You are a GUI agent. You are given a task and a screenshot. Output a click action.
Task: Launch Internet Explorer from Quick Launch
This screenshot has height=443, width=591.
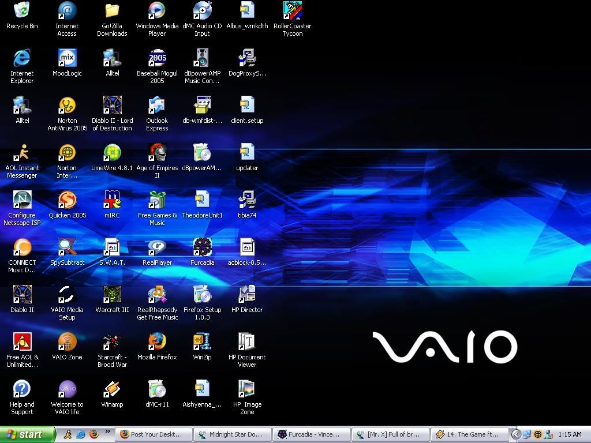81,434
